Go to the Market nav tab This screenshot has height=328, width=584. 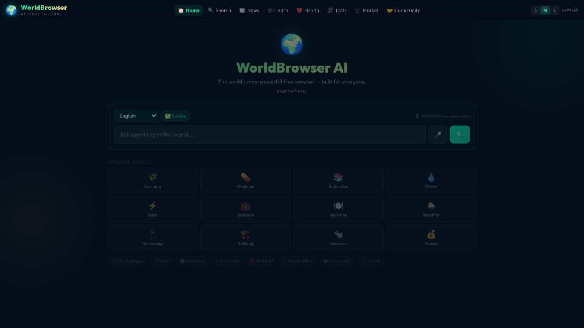point(366,10)
